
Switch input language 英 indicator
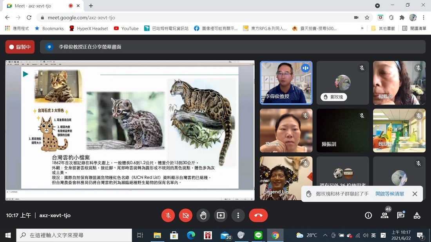[x=373, y=235]
